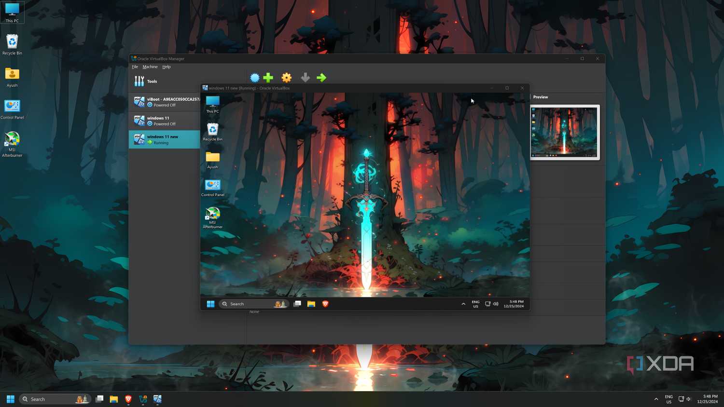724x407 pixels.
Task: Expand hidden tray icons in the VM taskbar
Action: click(x=463, y=304)
